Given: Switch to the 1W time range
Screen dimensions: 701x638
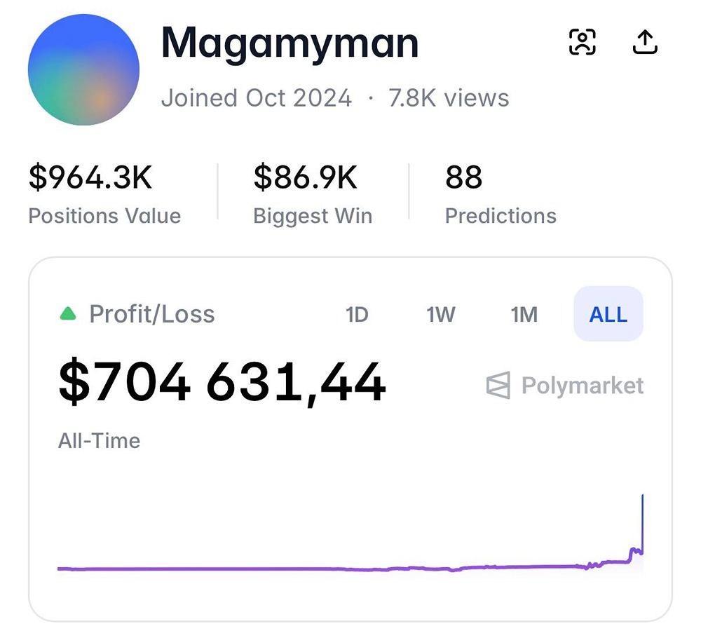Looking at the screenshot, I should (441, 315).
